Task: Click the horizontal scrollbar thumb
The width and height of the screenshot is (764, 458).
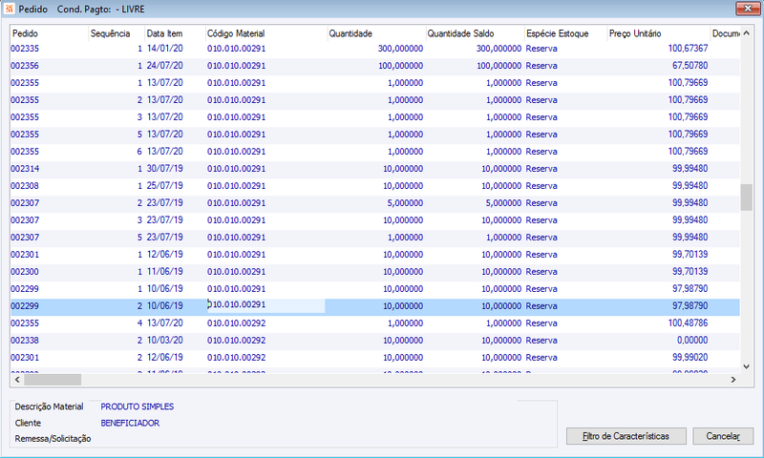Action: coord(53,380)
